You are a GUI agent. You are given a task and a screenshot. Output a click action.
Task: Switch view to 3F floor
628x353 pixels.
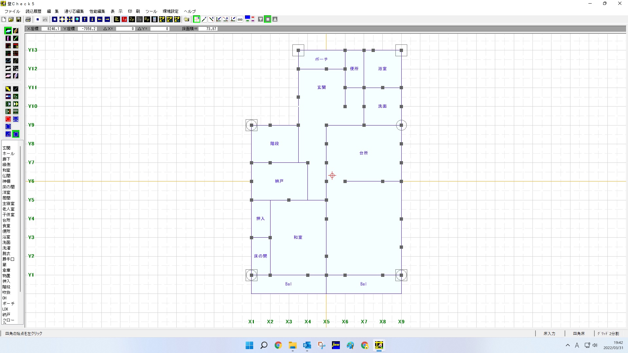[139, 19]
